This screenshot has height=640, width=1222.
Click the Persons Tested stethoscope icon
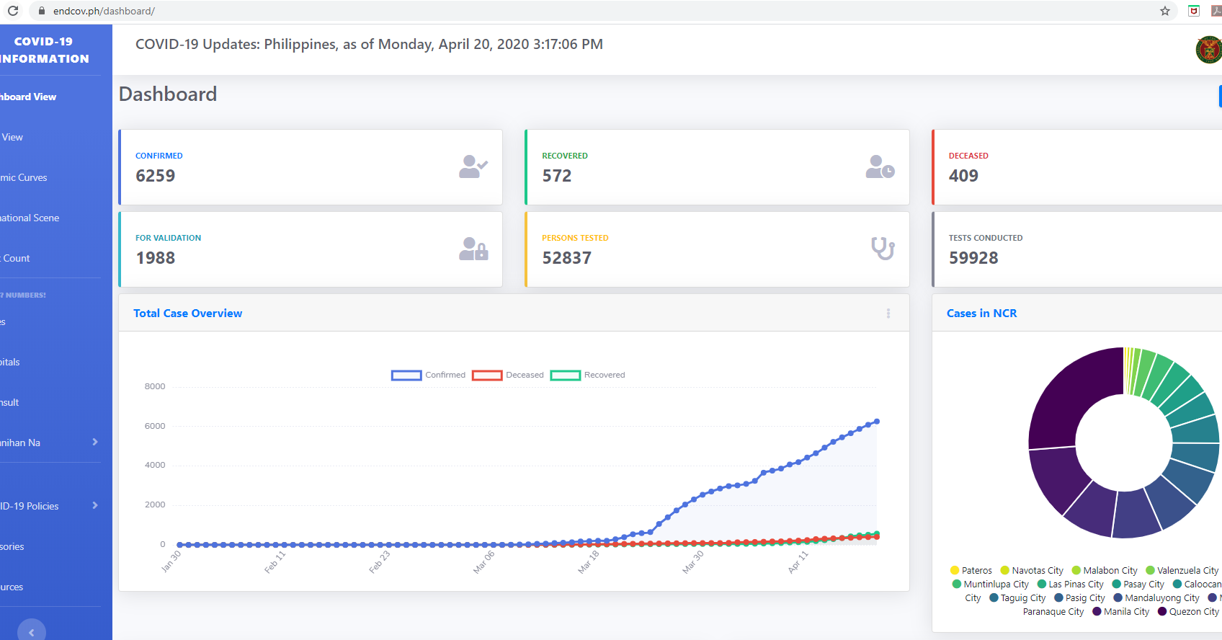pyautogui.click(x=883, y=249)
